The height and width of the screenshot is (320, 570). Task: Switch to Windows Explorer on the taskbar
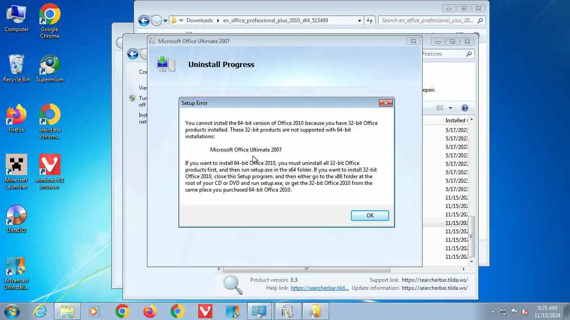coord(67,311)
